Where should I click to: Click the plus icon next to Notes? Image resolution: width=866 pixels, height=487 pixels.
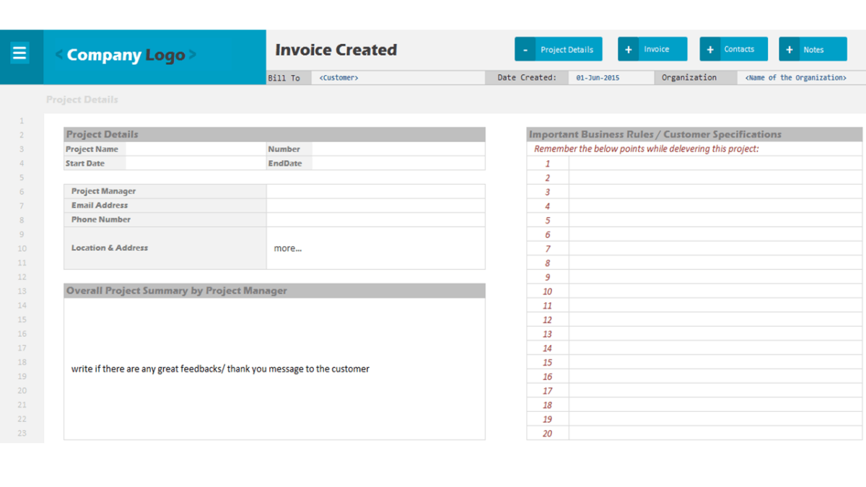click(790, 48)
